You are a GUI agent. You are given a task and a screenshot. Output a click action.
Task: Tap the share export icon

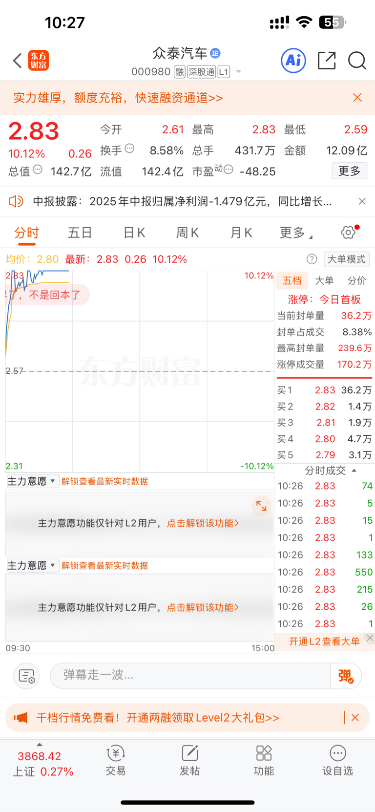pyautogui.click(x=327, y=61)
